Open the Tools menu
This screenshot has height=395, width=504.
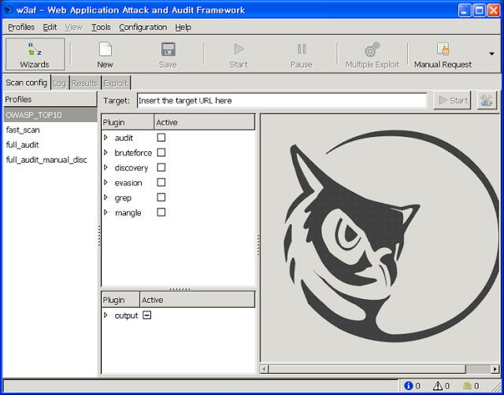click(101, 28)
